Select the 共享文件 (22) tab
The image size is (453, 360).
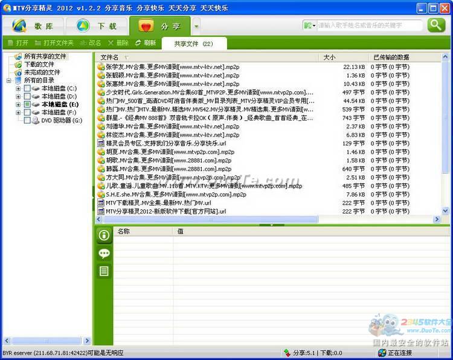194,44
